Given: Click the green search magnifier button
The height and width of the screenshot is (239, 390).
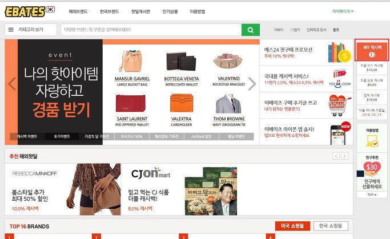Looking at the screenshot, I should tap(251, 30).
